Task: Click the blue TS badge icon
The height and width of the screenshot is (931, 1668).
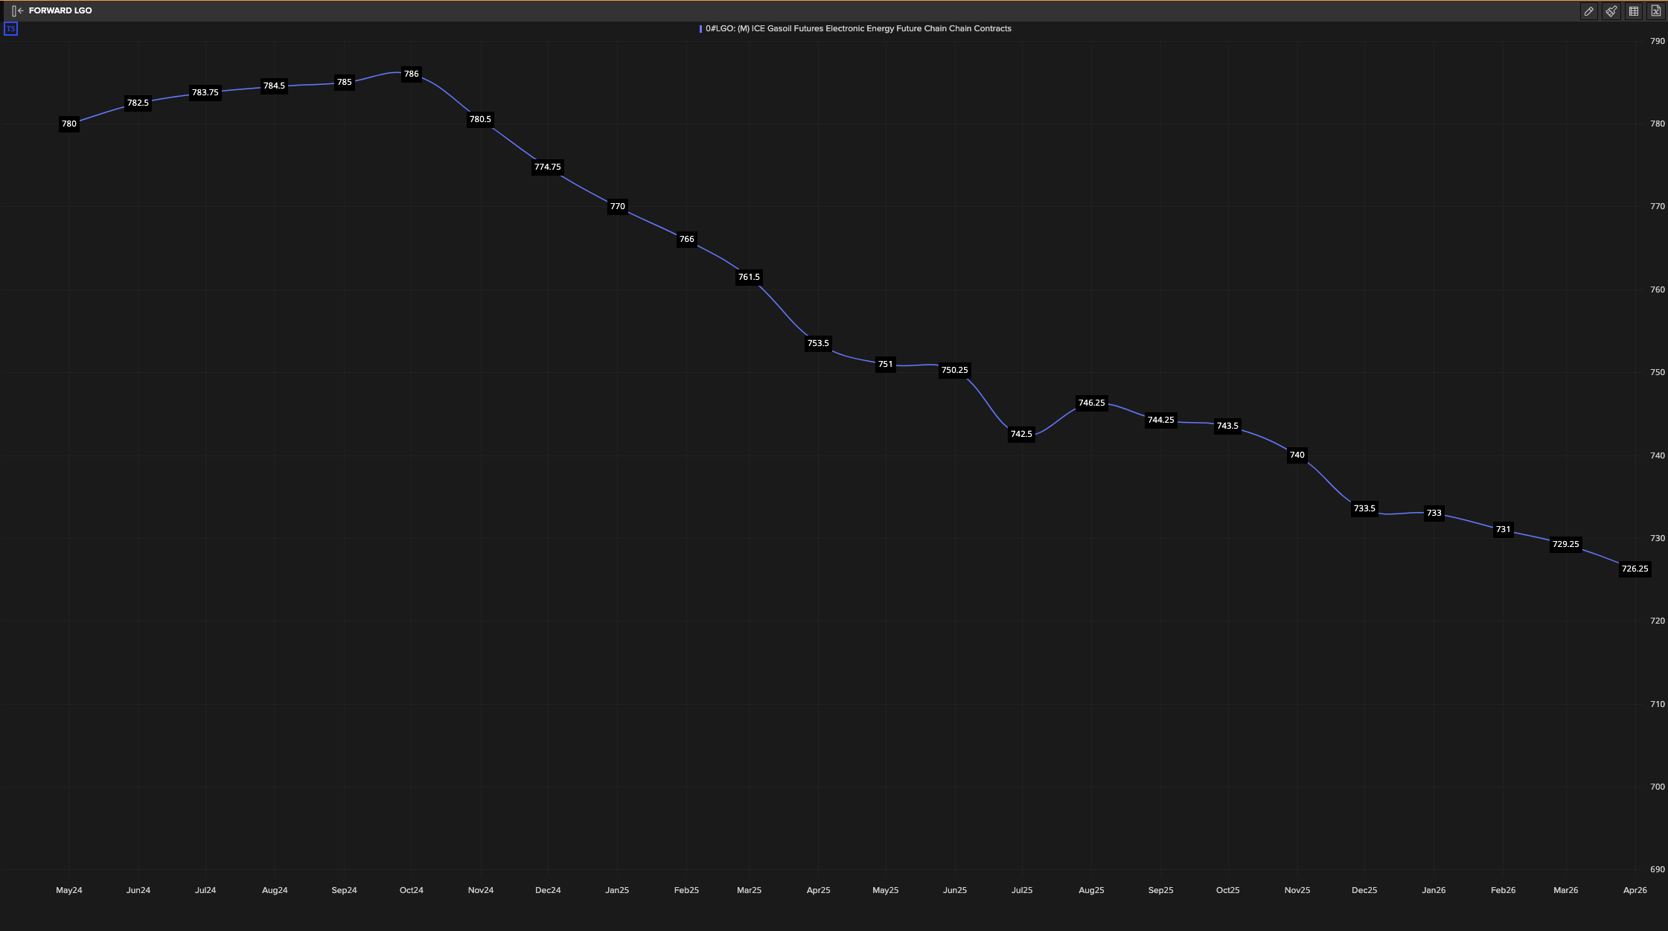Action: click(x=10, y=29)
